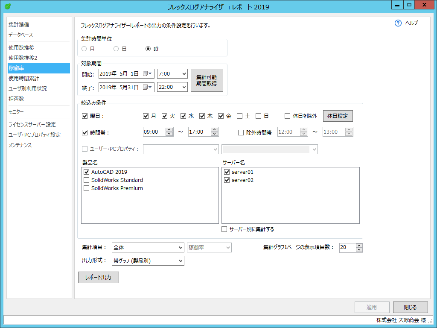Screen dimensions: 437x328
Task: Go to 使用数推移 page
Action: tap(21, 48)
